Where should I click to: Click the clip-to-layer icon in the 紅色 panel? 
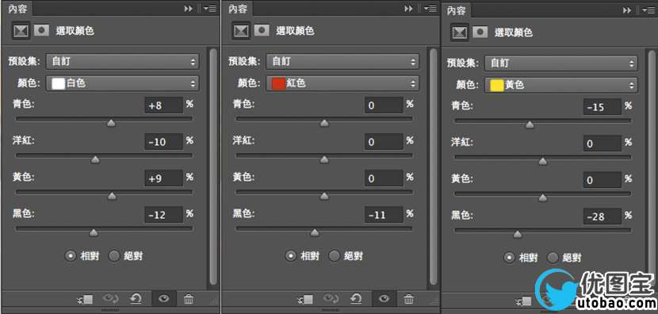coord(305,299)
